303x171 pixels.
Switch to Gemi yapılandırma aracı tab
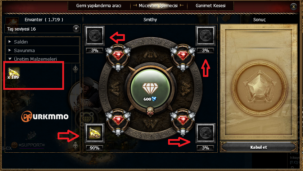click(99, 6)
